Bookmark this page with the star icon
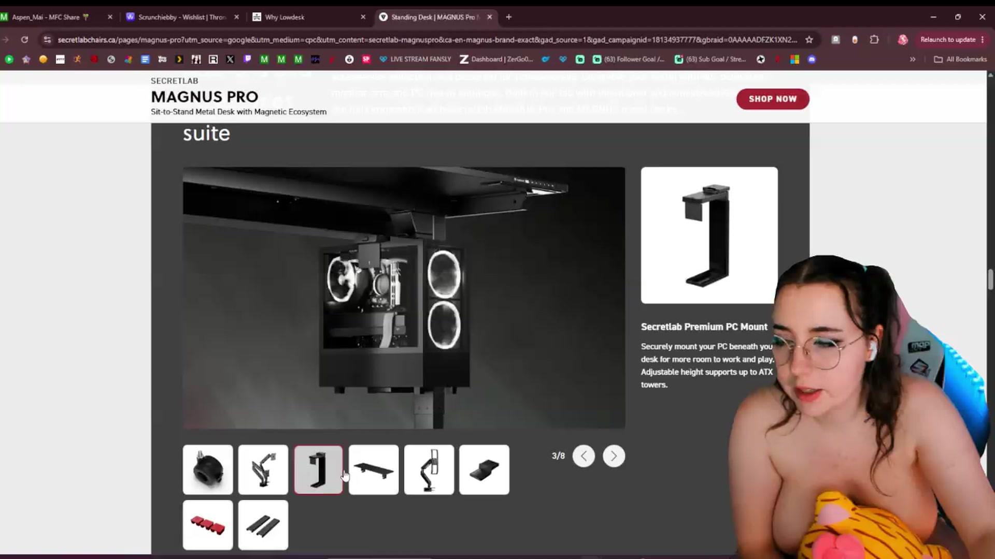The height and width of the screenshot is (559, 995). [809, 40]
